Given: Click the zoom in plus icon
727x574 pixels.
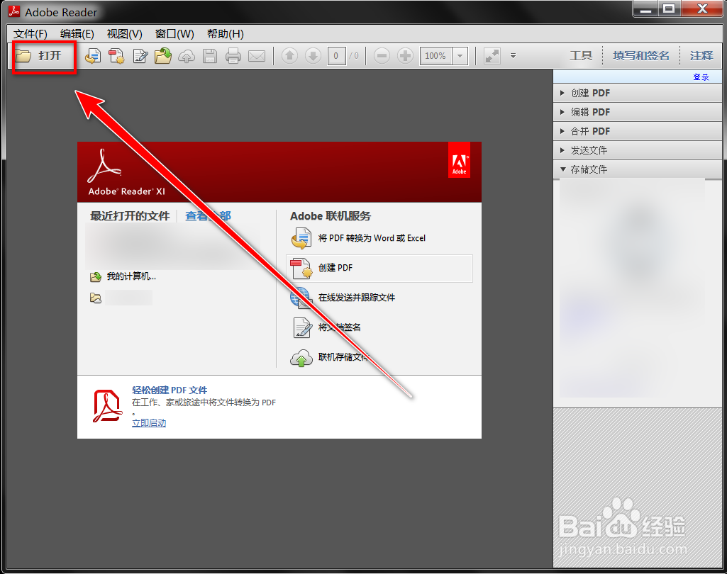Looking at the screenshot, I should pos(405,56).
